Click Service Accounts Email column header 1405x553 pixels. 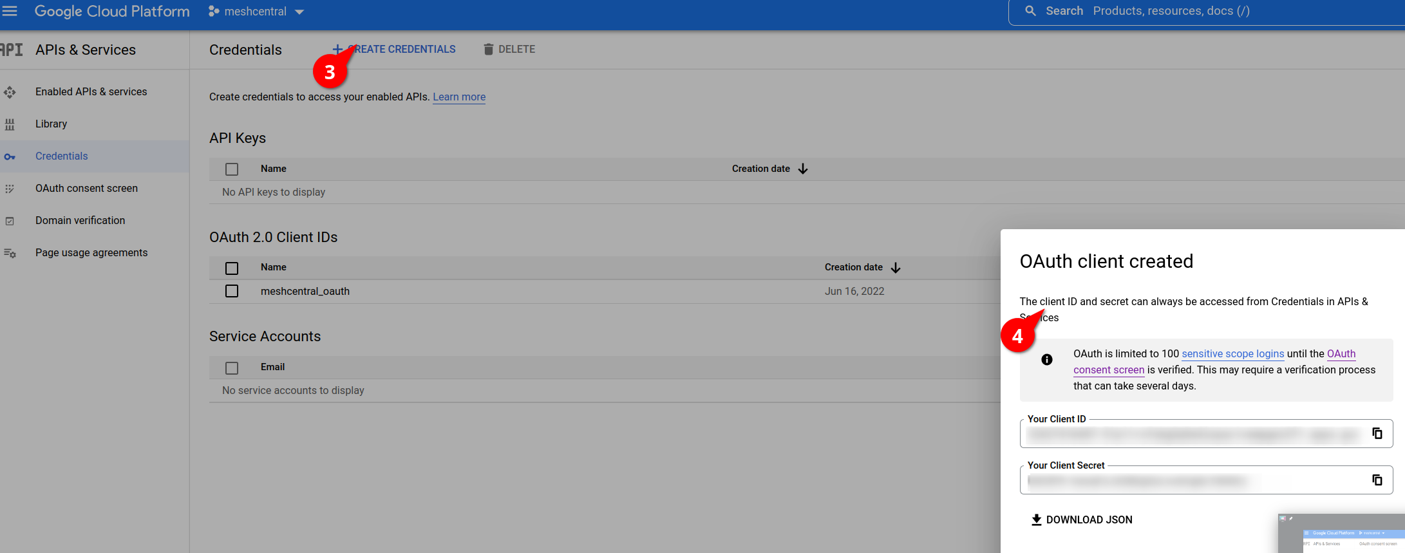click(x=272, y=367)
